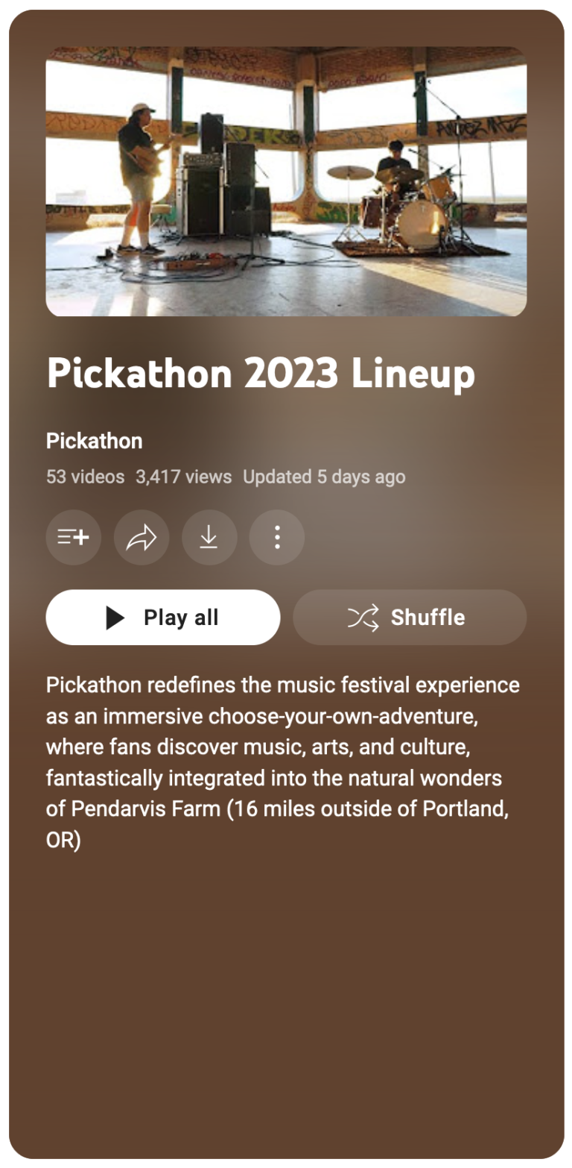The image size is (572, 1168).
Task: Open the playlist cover thumbnail
Action: [286, 181]
